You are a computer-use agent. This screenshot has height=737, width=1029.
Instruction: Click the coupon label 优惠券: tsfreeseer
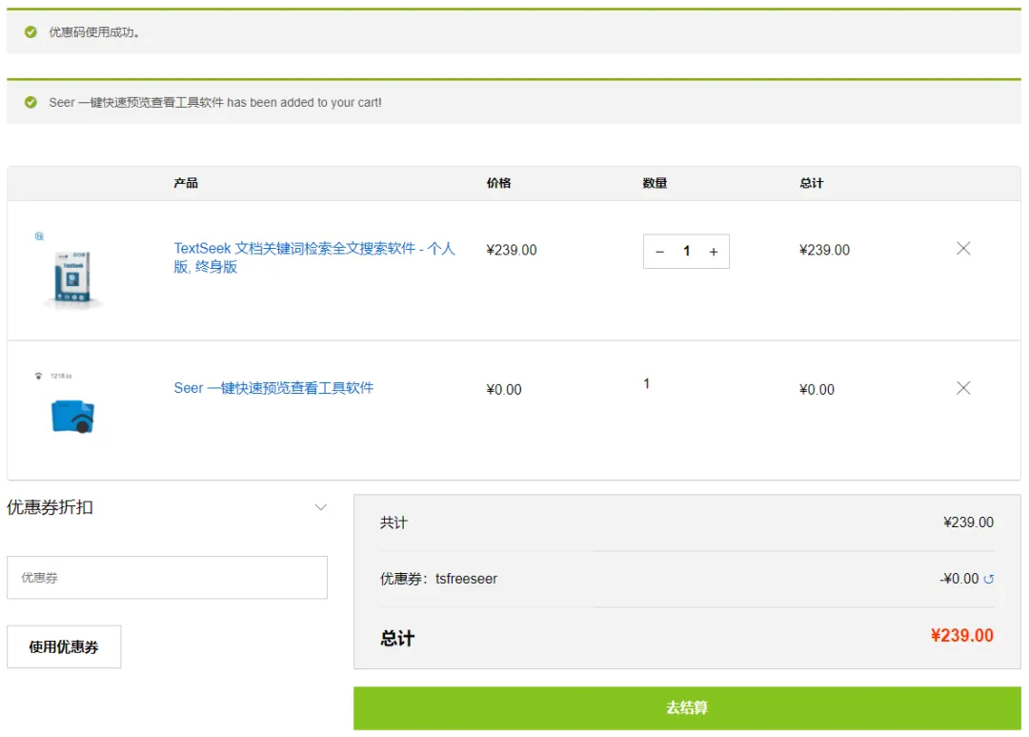[438, 579]
